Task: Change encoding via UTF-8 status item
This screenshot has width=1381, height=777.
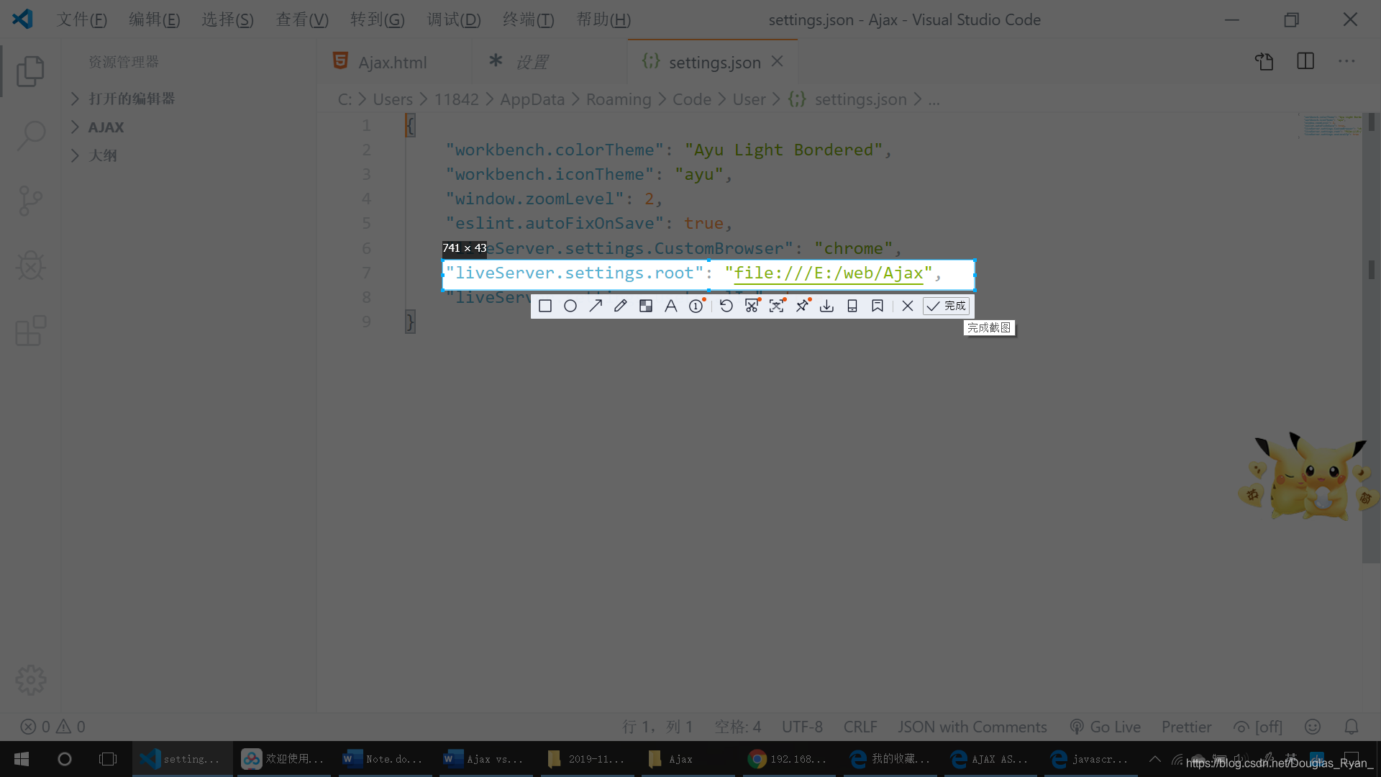Action: pos(802,727)
